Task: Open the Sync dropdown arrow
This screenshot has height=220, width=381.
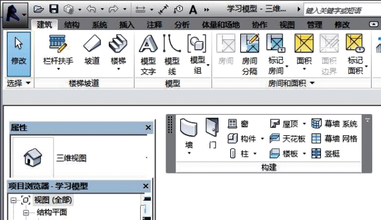Action: pyautogui.click(x=79, y=10)
